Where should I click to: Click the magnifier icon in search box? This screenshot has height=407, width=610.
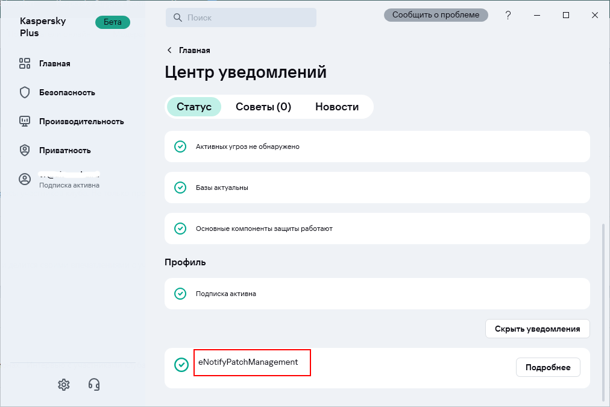[177, 17]
